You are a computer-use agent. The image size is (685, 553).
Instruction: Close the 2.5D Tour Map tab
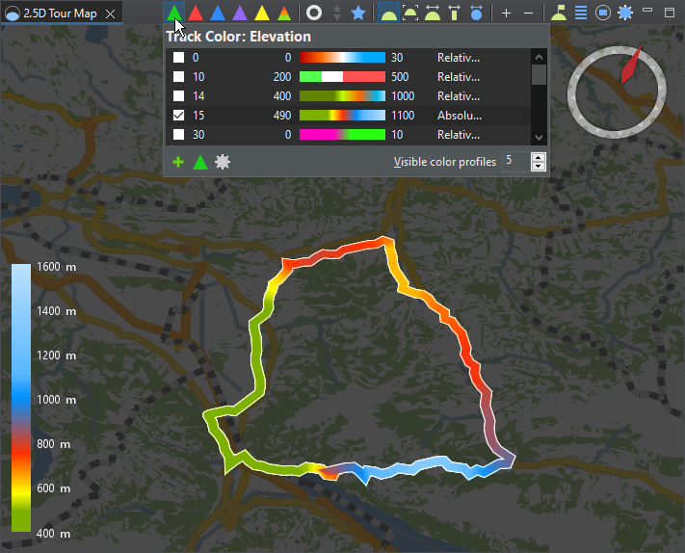pos(111,14)
